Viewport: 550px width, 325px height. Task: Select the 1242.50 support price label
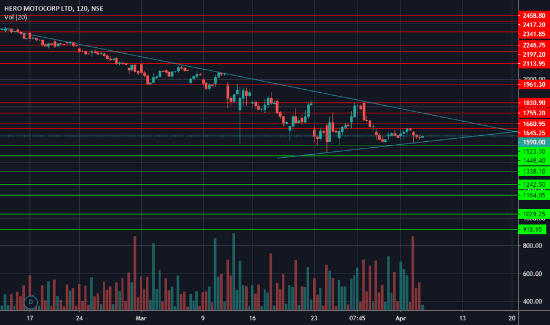[534, 184]
